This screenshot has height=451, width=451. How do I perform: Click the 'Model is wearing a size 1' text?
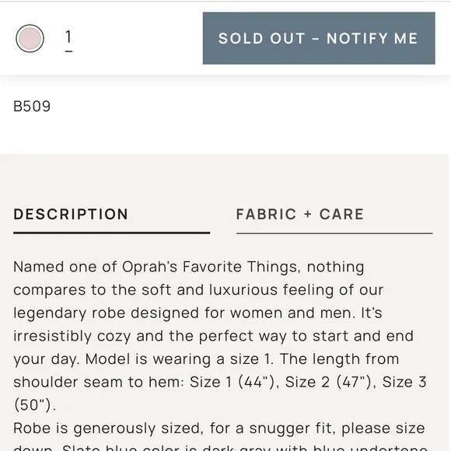coord(178,359)
